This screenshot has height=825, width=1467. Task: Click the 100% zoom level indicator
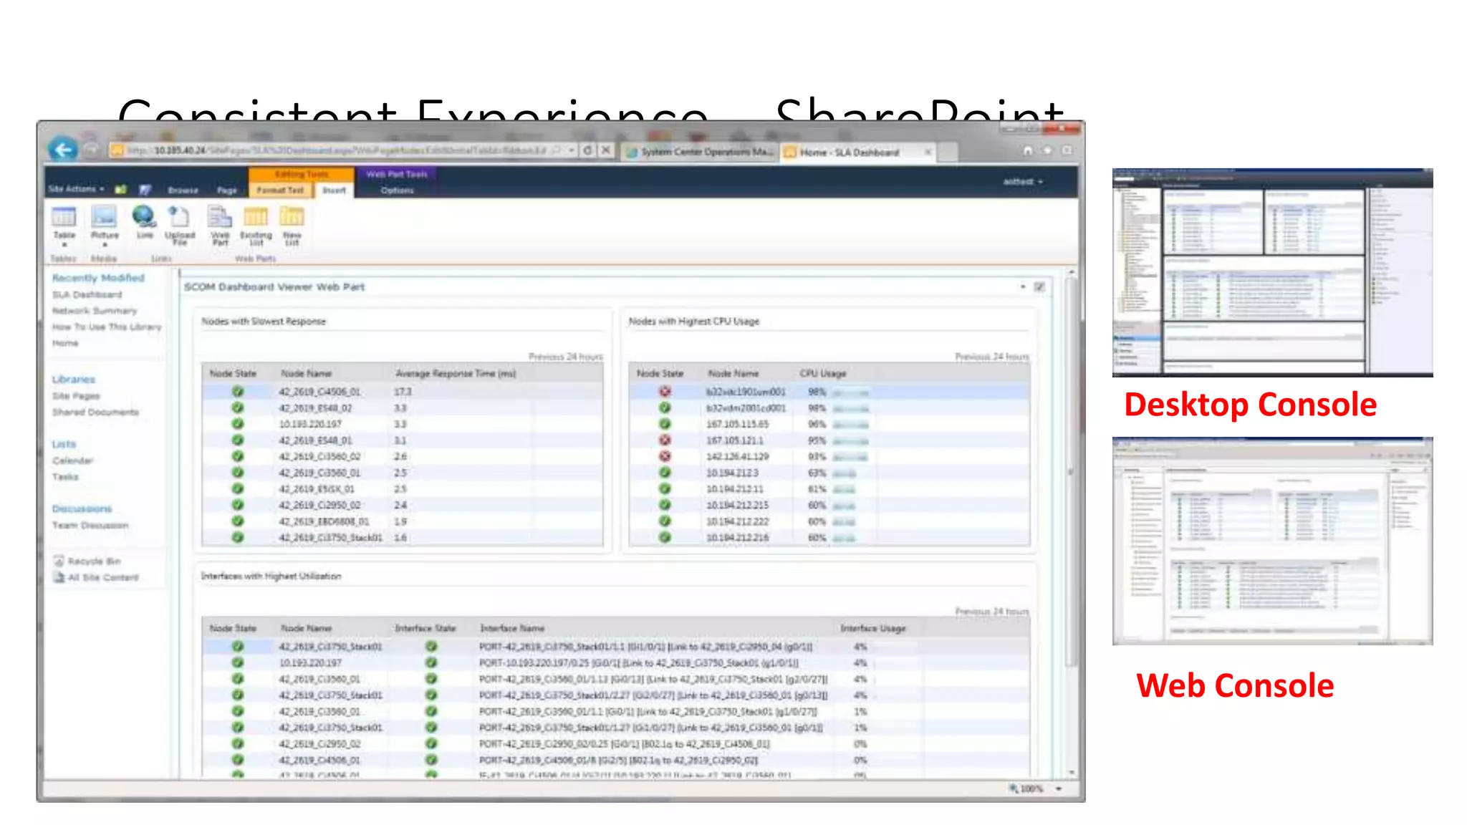click(1027, 788)
